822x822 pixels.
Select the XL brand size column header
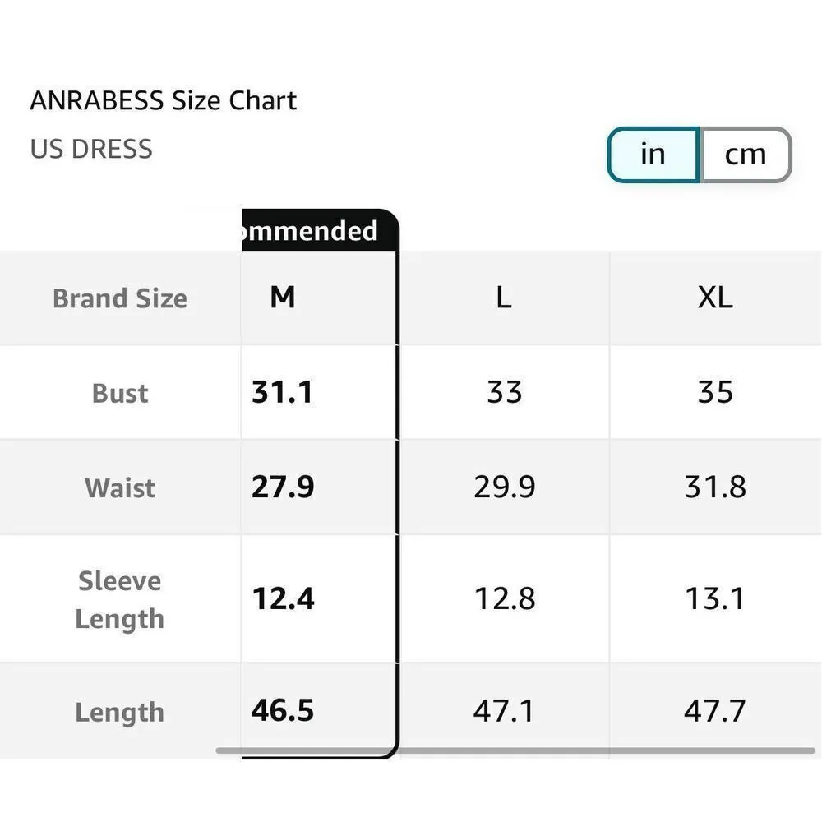(714, 298)
